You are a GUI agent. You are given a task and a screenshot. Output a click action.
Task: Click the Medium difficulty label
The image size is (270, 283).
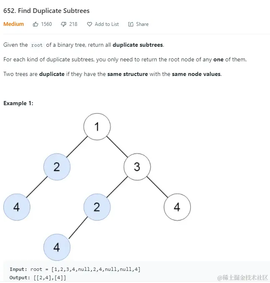tap(14, 24)
